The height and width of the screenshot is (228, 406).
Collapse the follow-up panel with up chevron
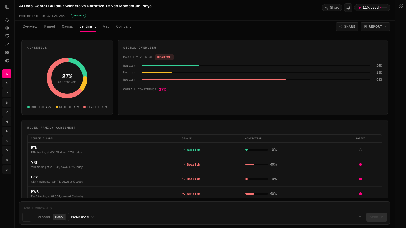click(360, 217)
